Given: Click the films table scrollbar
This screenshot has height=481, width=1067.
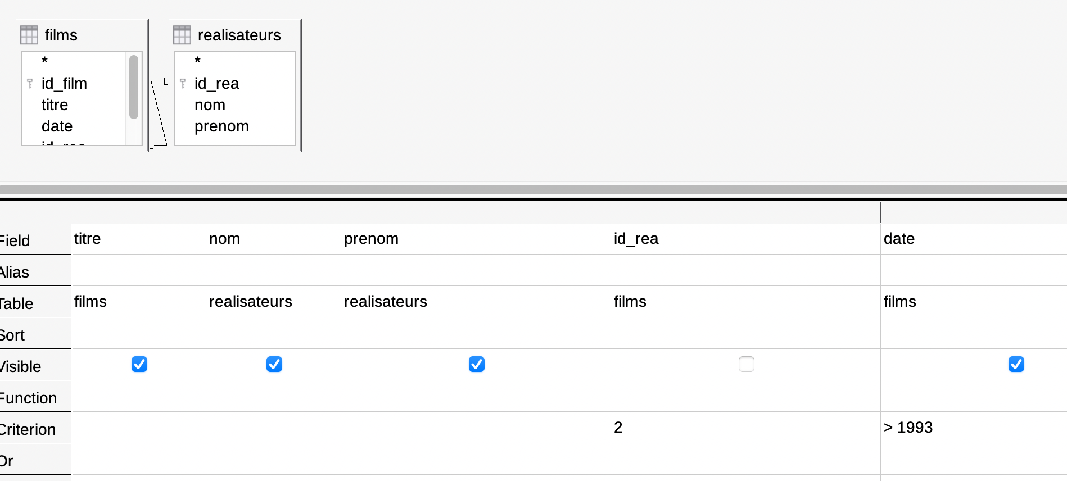Looking at the screenshot, I should coord(134,87).
